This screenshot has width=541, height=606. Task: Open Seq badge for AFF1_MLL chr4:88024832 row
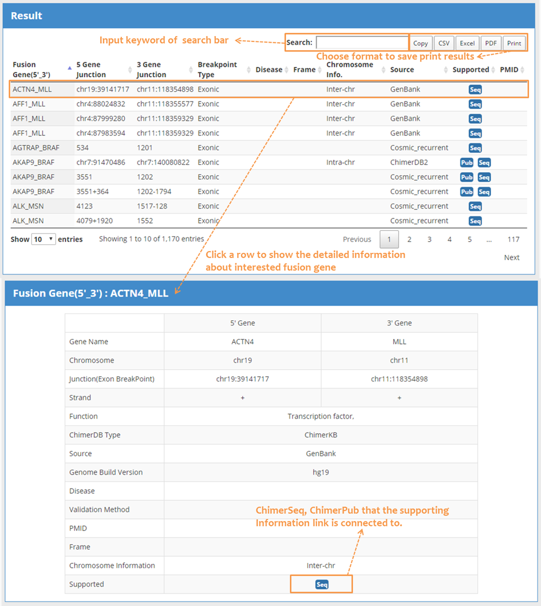(x=475, y=104)
